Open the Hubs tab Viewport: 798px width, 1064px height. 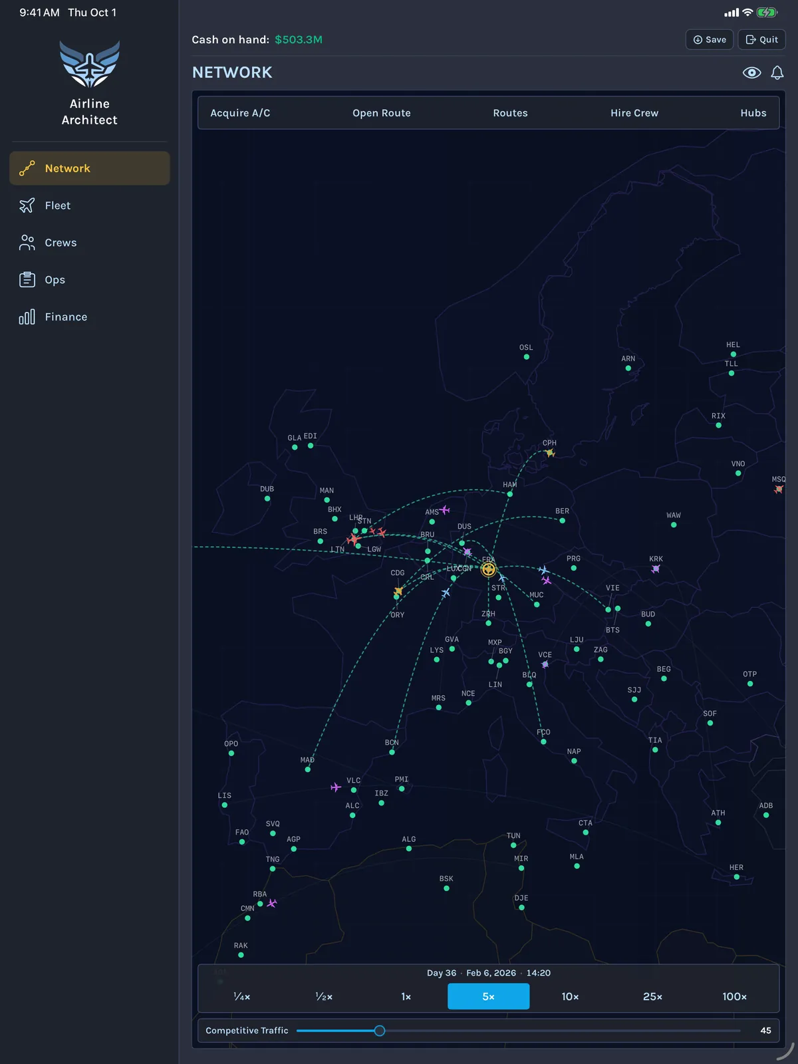click(x=753, y=113)
